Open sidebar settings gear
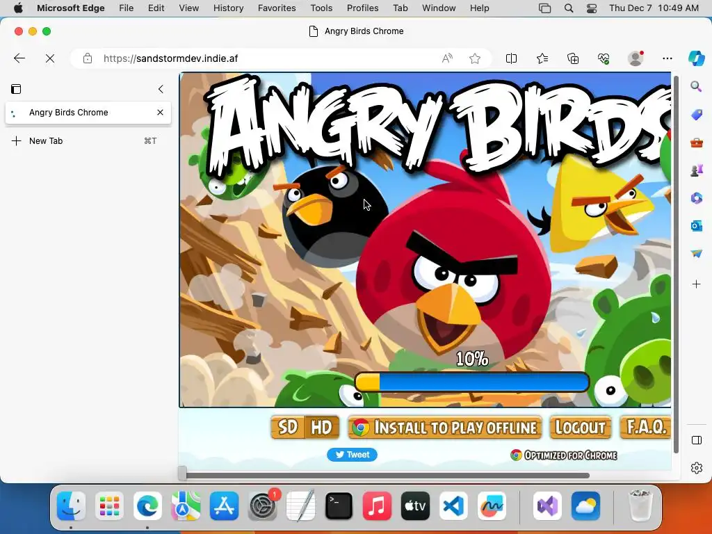This screenshot has width=712, height=534. (697, 468)
